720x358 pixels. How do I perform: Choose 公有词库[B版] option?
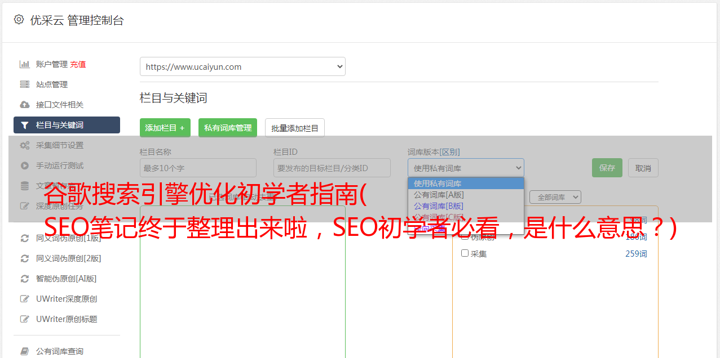point(466,206)
